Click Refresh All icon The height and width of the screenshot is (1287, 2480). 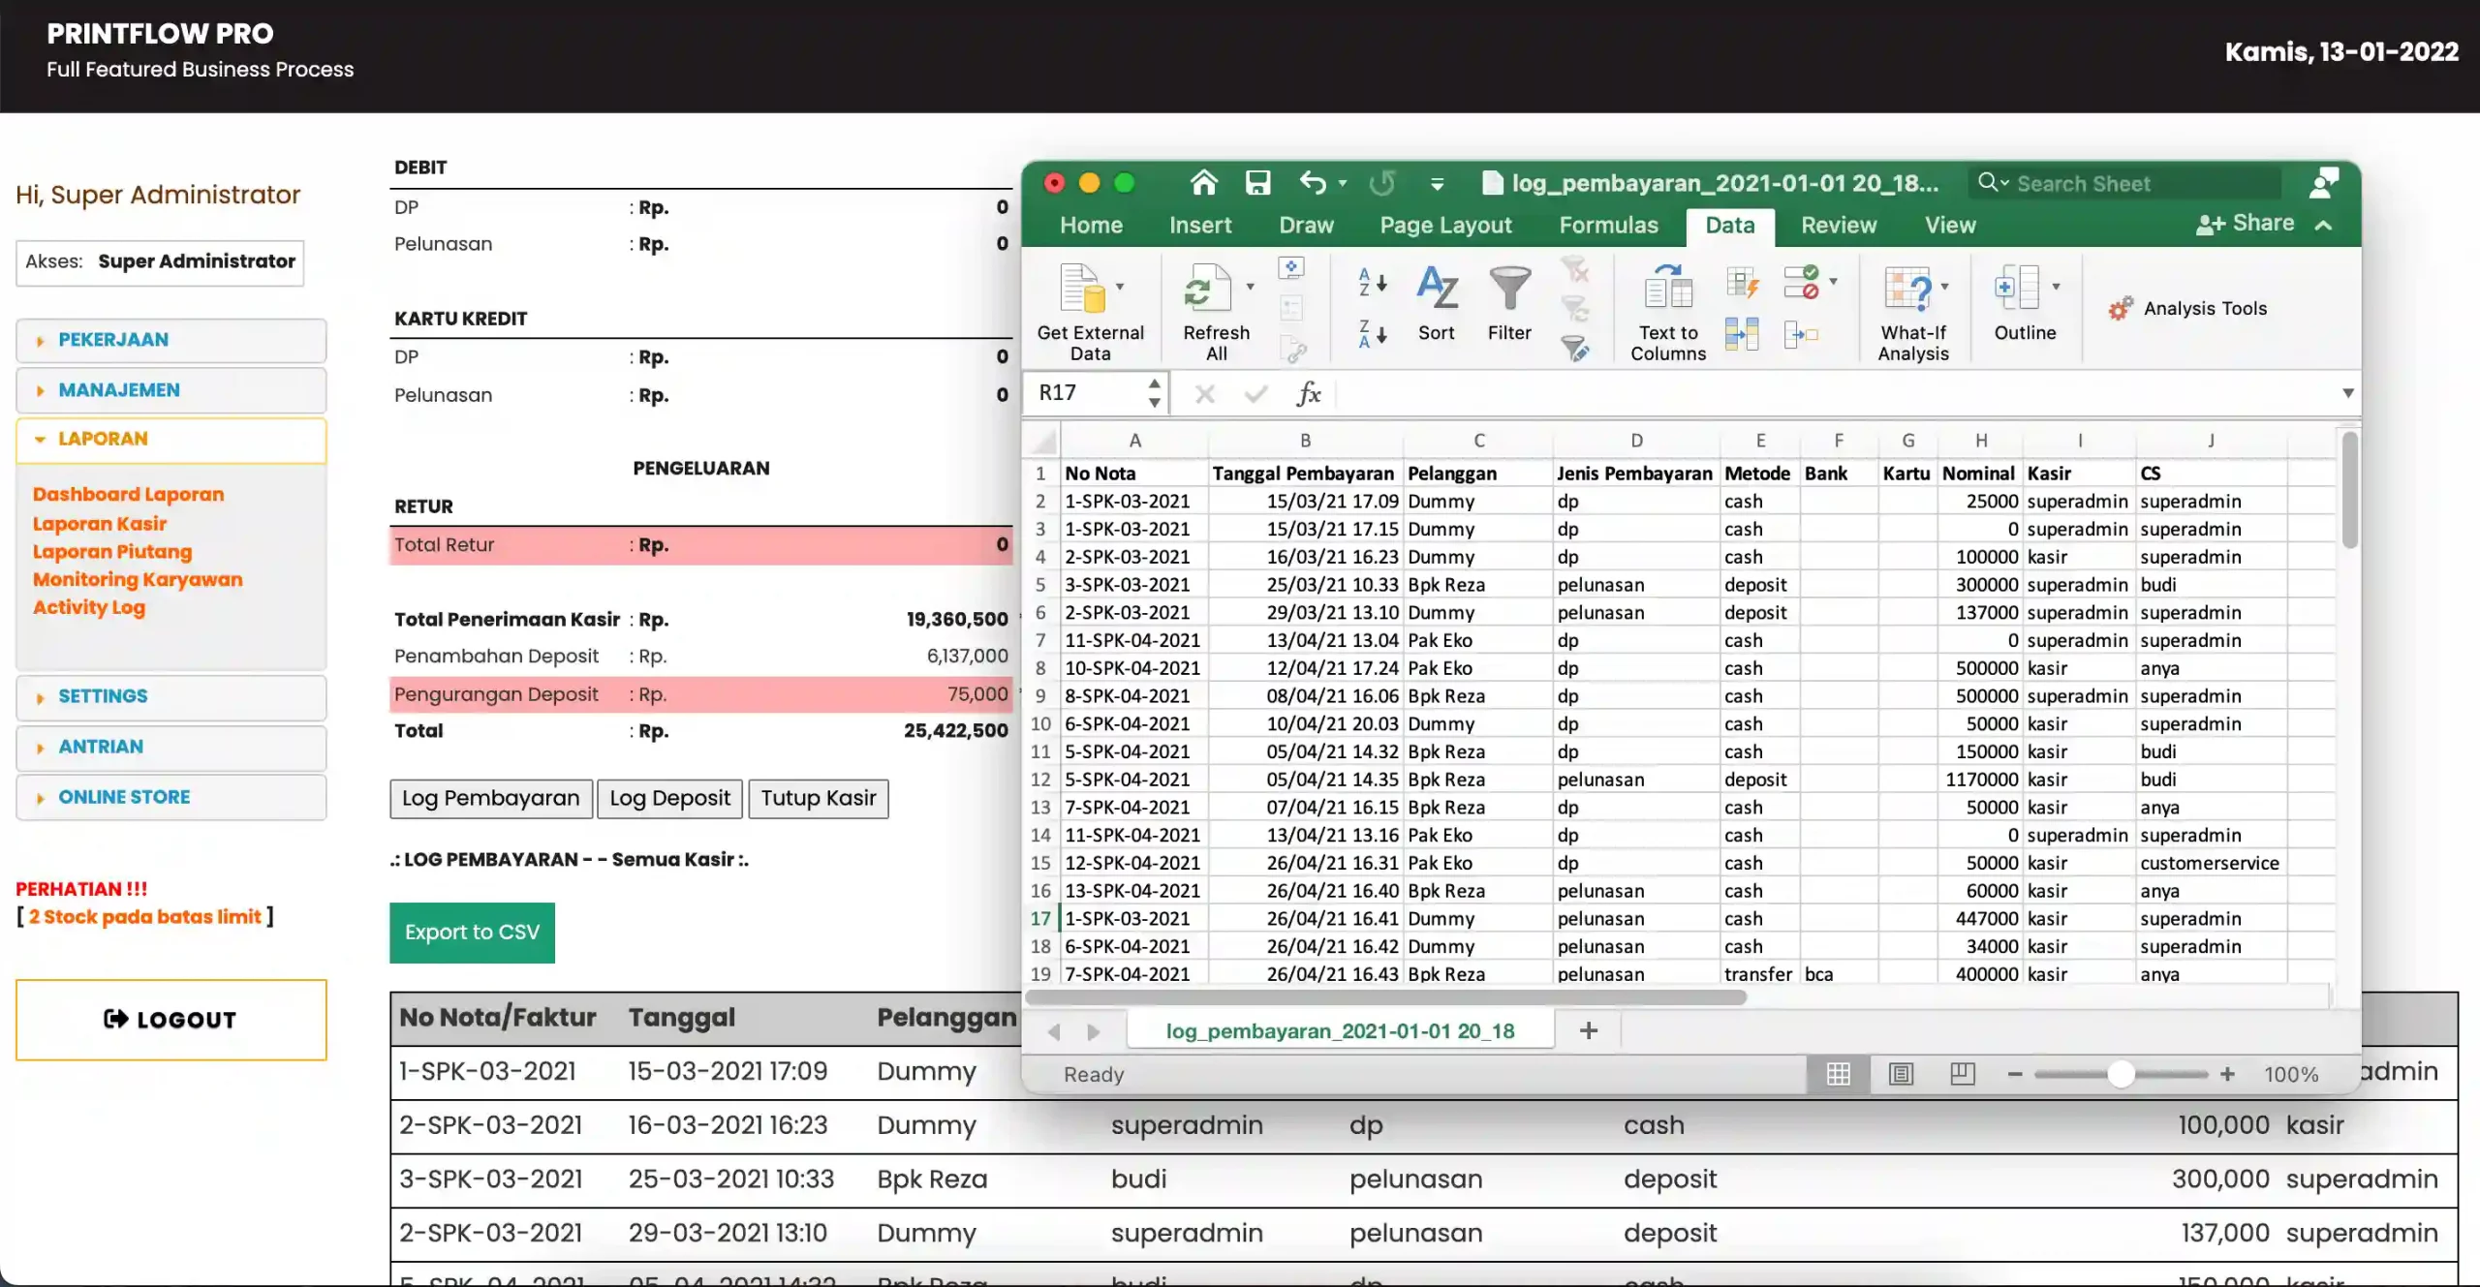tap(1207, 289)
